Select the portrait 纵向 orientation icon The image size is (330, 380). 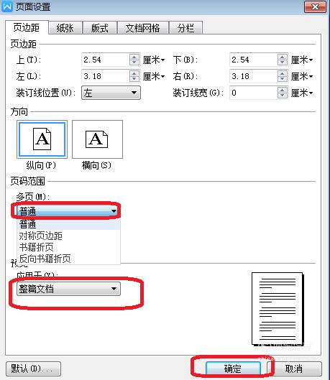click(42, 139)
